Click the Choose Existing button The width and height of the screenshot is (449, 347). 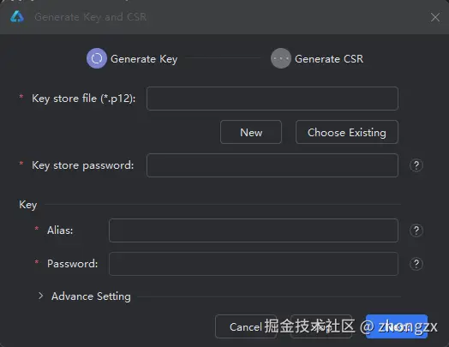(347, 132)
